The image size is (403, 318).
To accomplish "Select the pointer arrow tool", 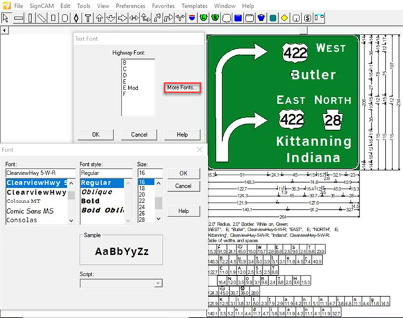I will coord(5,17).
